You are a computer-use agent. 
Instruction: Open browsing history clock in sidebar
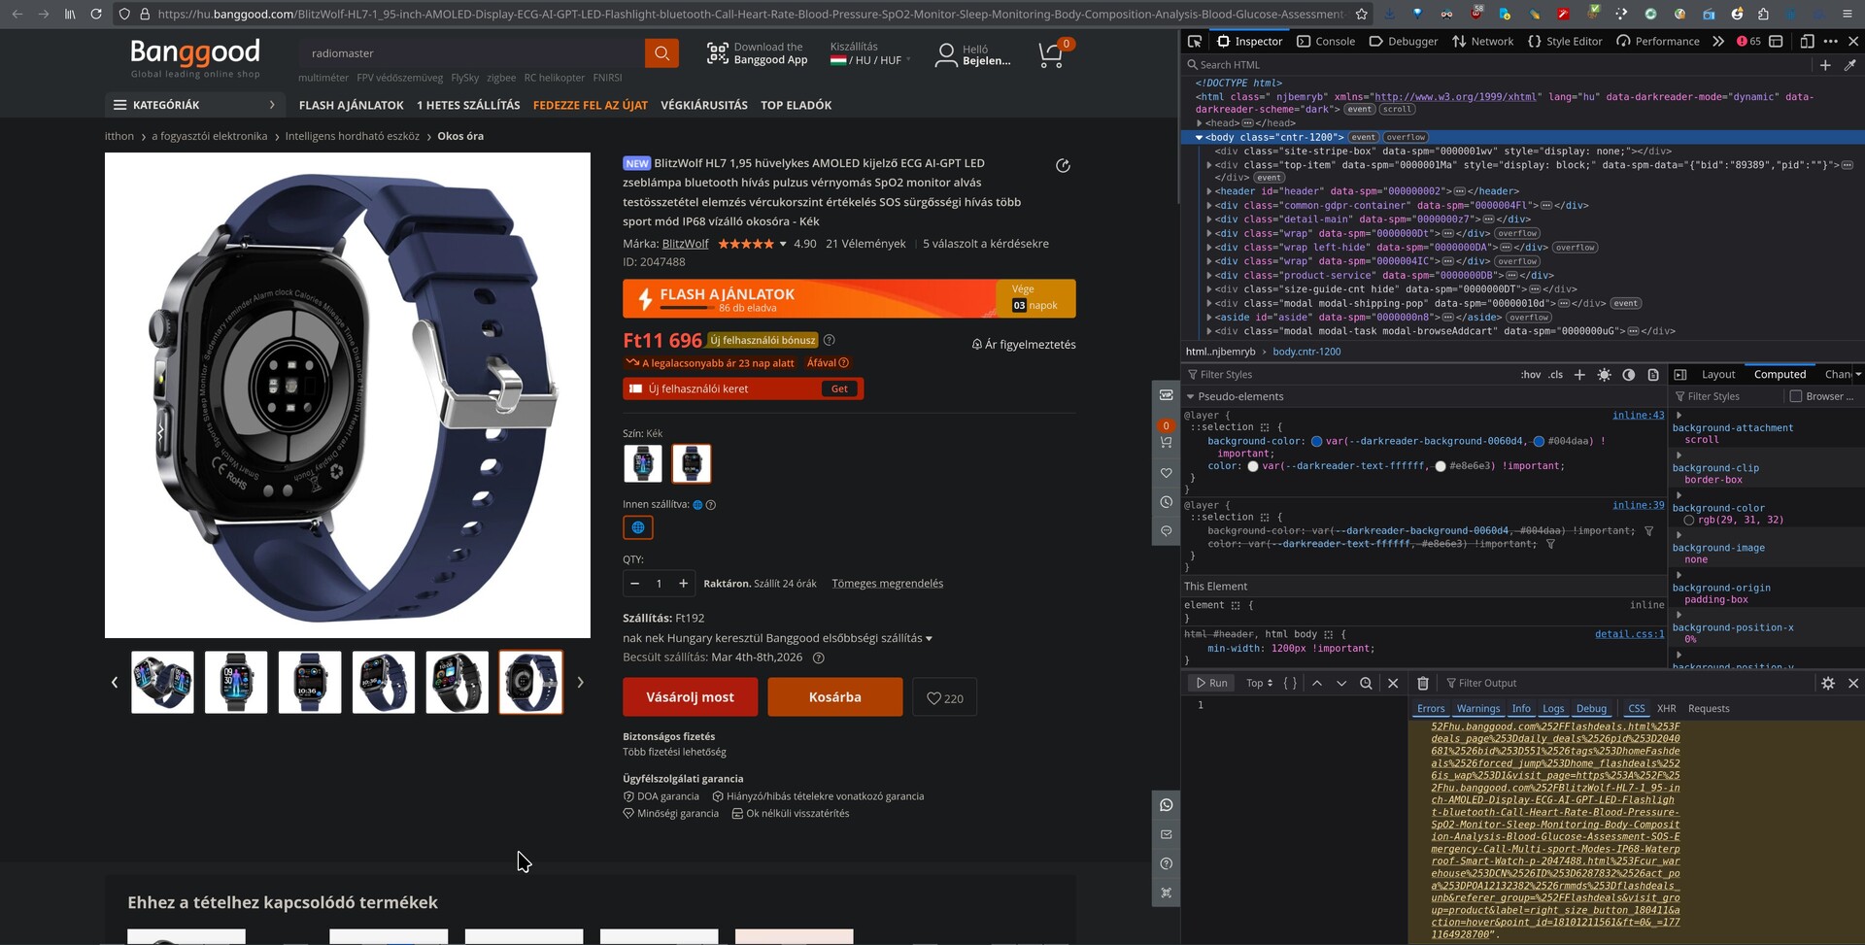tap(1166, 502)
